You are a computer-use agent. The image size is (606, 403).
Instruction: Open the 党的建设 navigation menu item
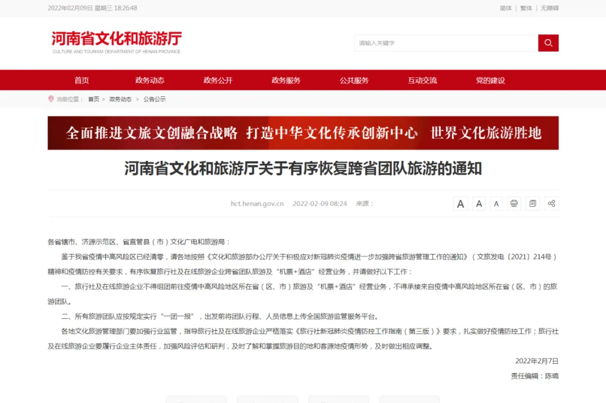(x=490, y=80)
